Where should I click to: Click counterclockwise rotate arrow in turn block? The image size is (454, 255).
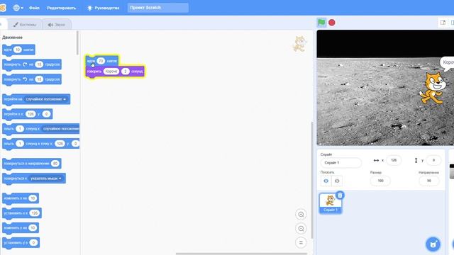pos(25,79)
